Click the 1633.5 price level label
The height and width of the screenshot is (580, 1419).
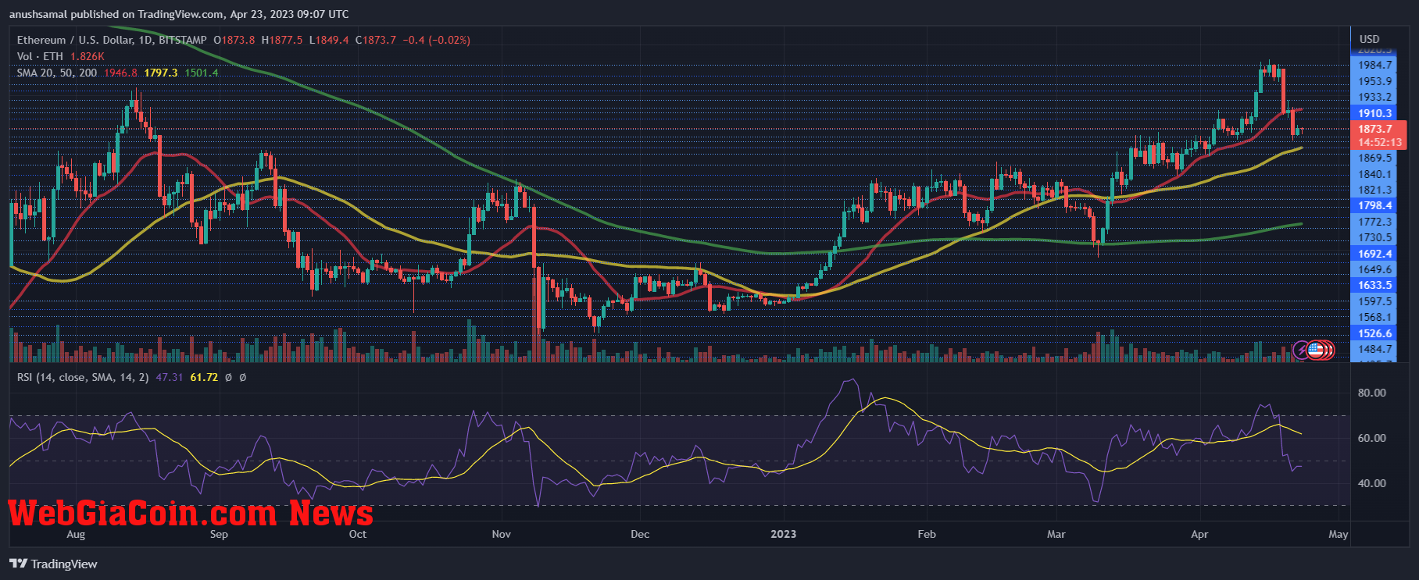click(1375, 285)
